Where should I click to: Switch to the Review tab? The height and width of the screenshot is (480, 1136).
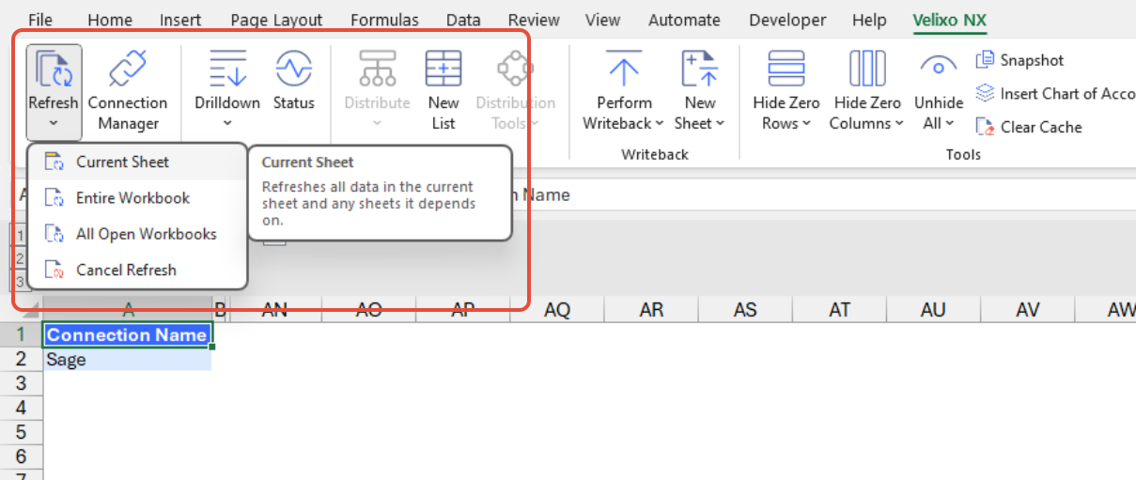(534, 20)
